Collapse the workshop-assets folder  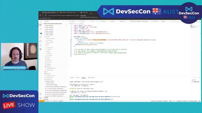pyautogui.click(x=50, y=81)
